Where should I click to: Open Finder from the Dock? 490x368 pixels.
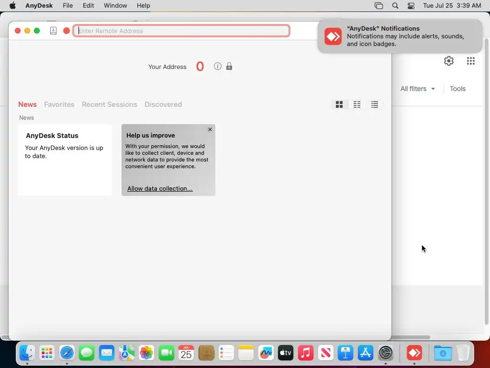27,353
